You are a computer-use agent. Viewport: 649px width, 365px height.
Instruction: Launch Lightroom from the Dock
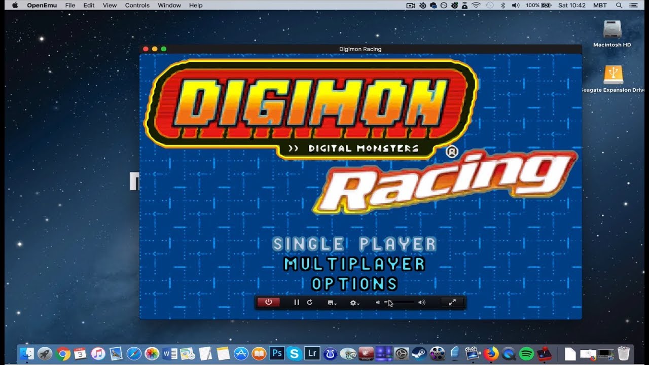click(x=312, y=353)
